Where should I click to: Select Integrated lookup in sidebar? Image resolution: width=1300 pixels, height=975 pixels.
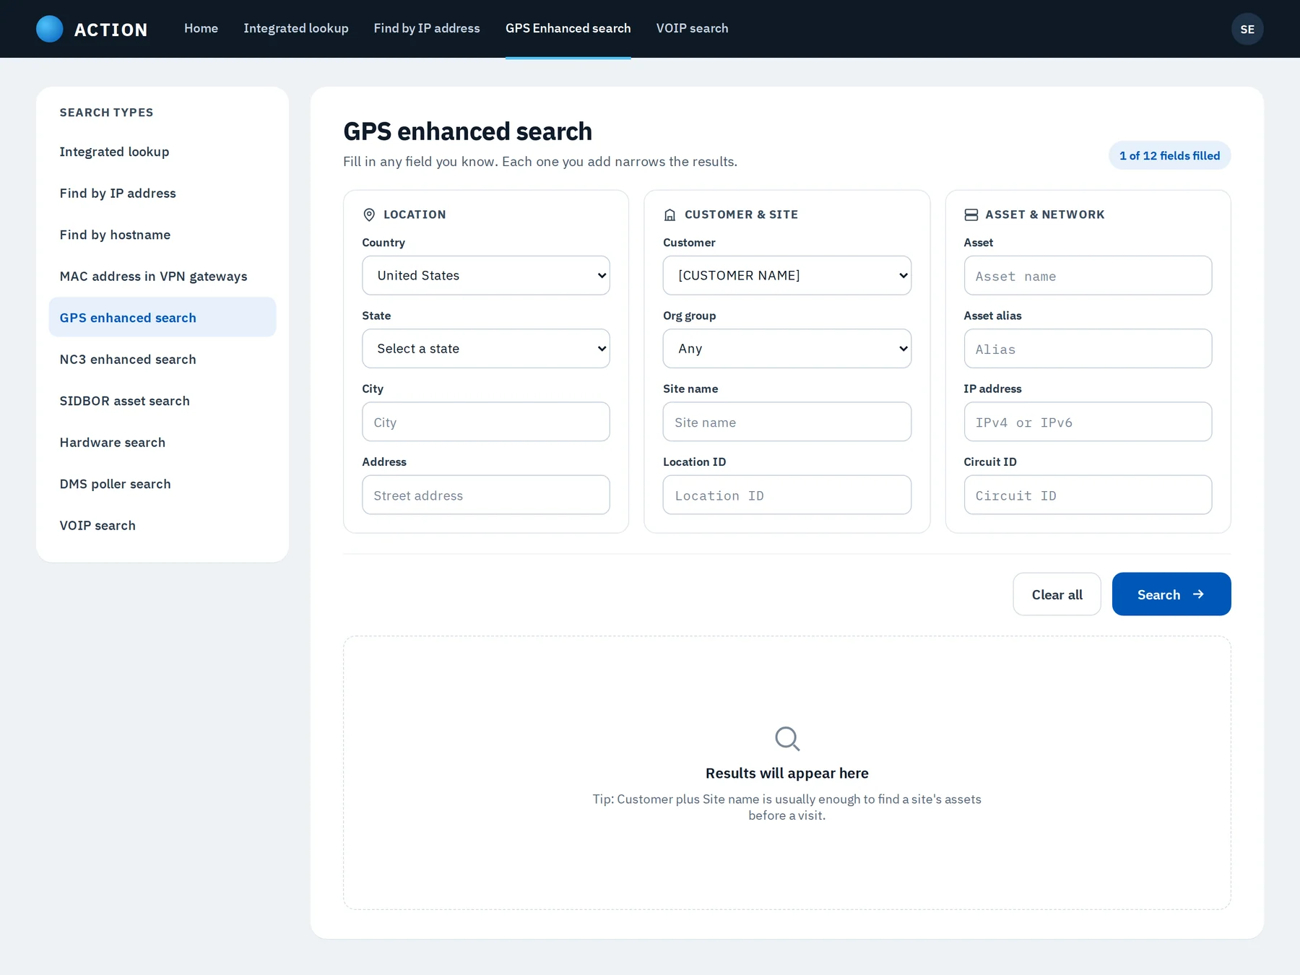(x=162, y=152)
